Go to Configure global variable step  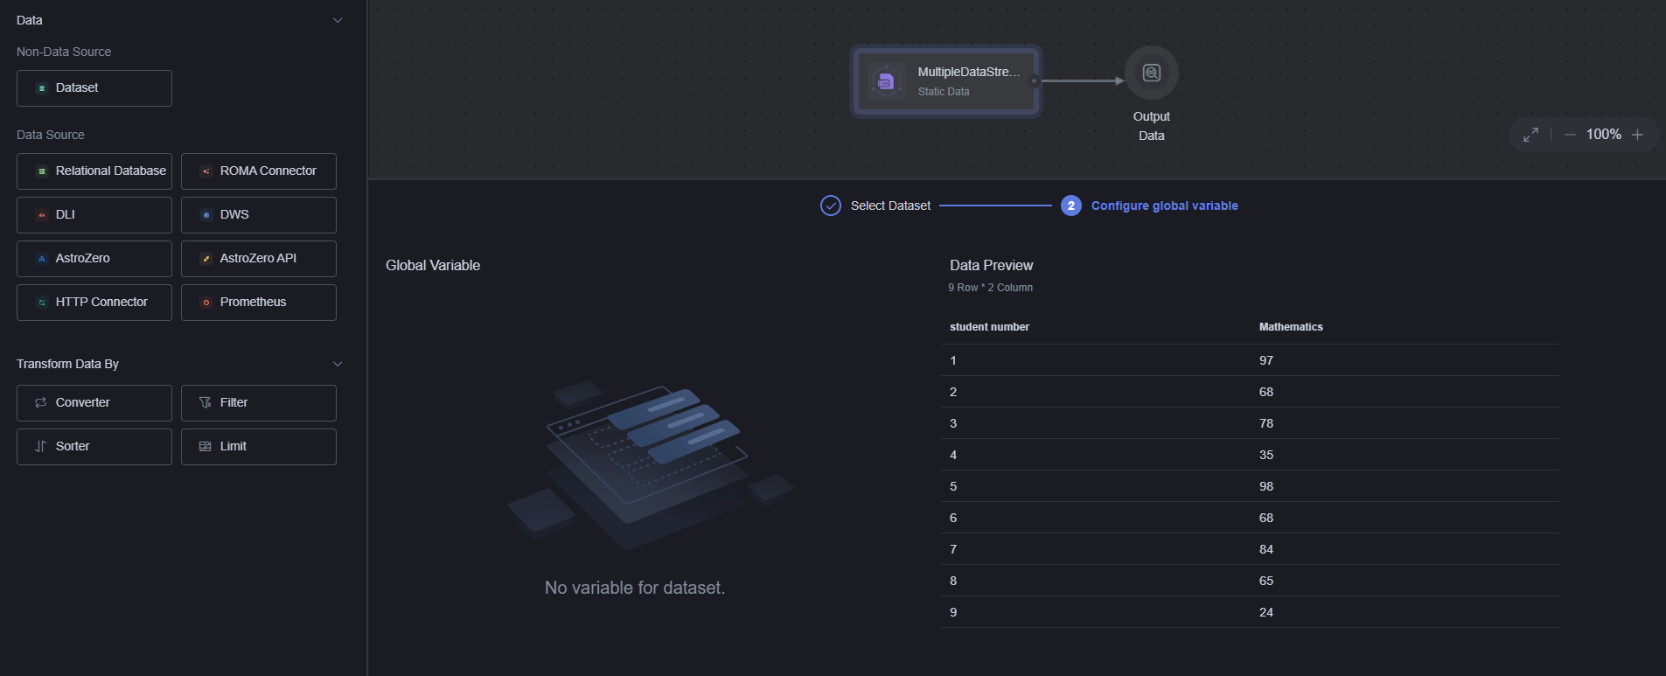1165,206
